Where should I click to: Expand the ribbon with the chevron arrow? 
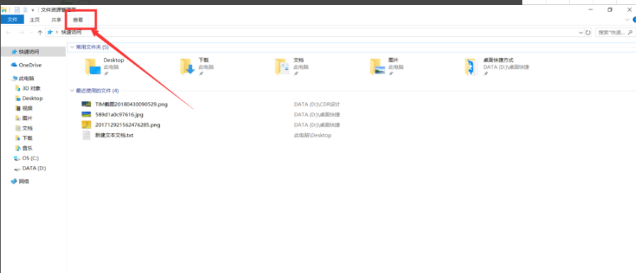[627, 19]
